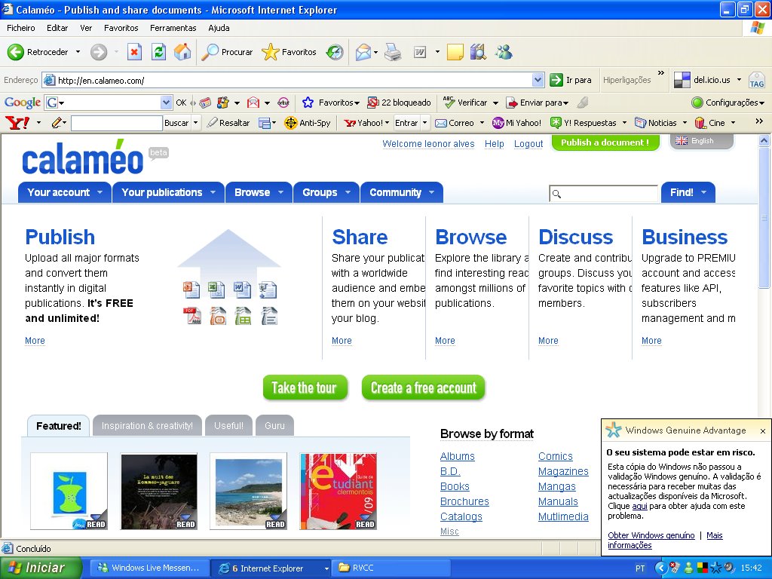Switch to the Useful! tab
Viewport: 772px width, 579px height.
(x=229, y=426)
